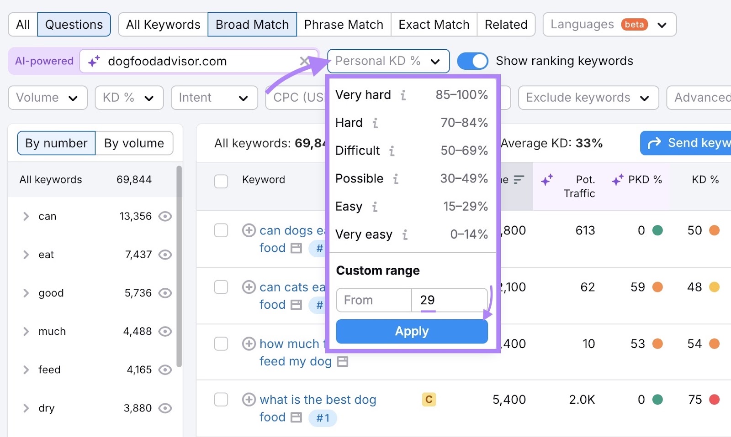Click the custom range To field with 29
Viewport: 731px width, 437px height.
tap(450, 300)
